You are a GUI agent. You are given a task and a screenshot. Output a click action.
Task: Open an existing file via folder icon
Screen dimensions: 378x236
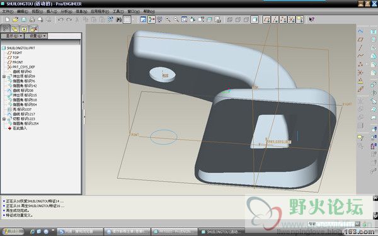[15, 20]
